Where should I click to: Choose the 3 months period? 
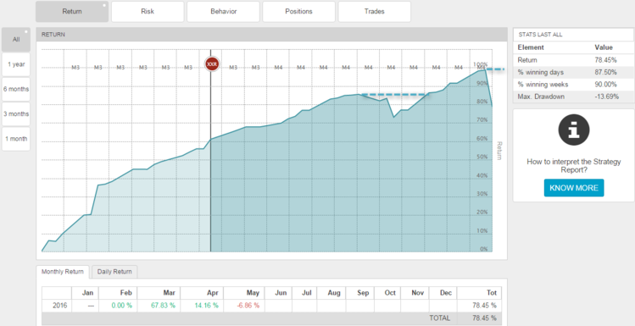[16, 114]
